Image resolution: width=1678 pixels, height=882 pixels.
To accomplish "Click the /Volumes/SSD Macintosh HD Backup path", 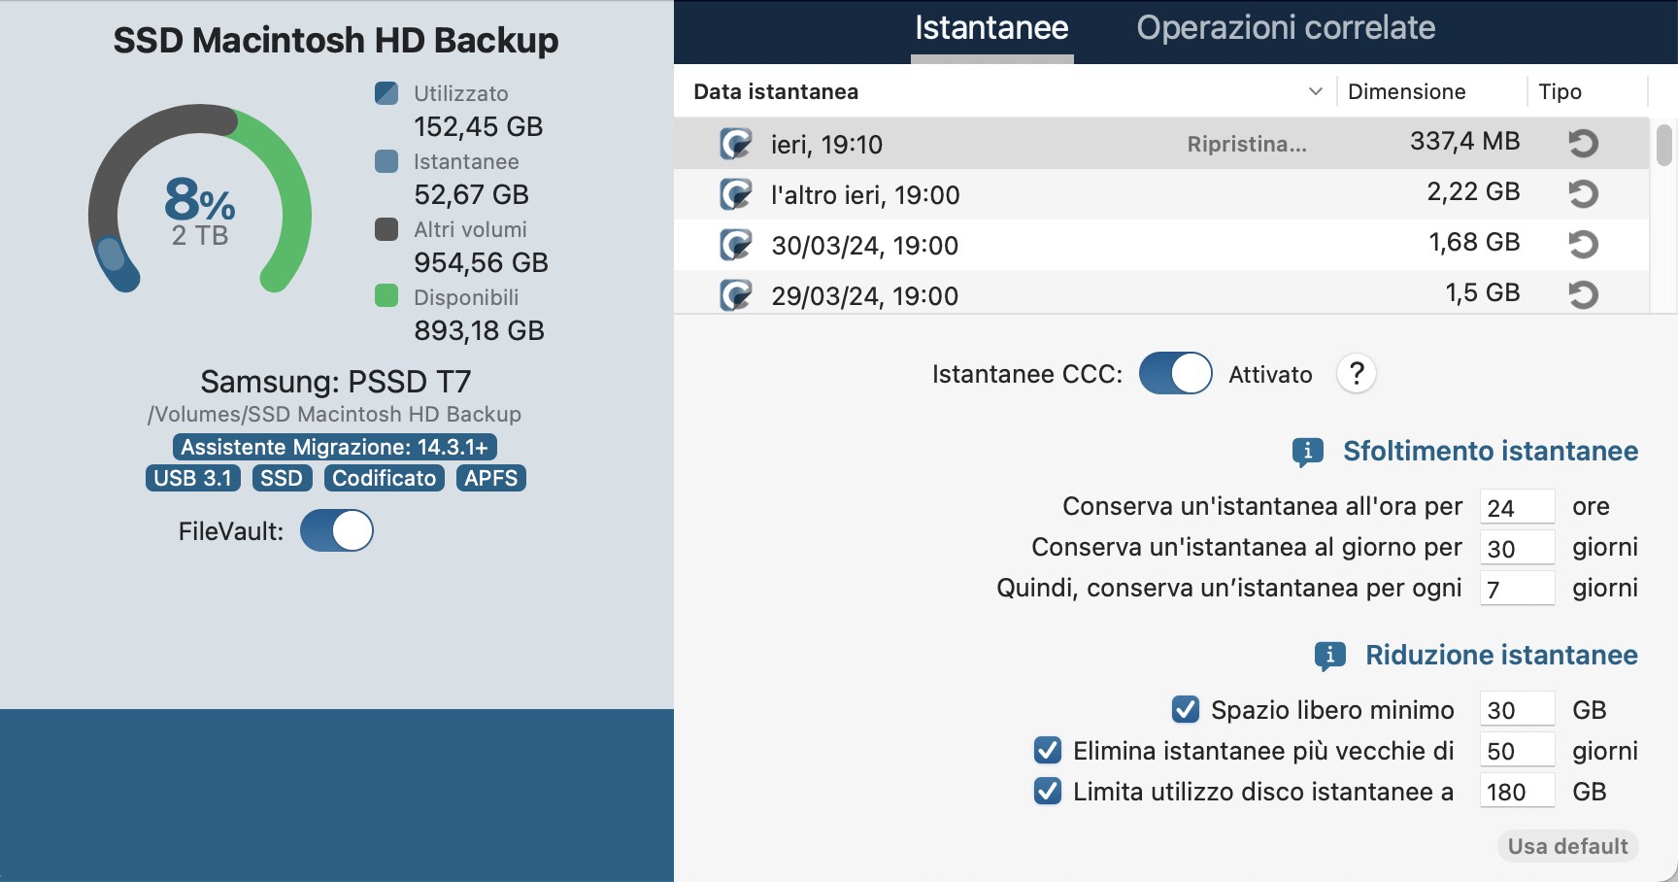I will pos(334,415).
